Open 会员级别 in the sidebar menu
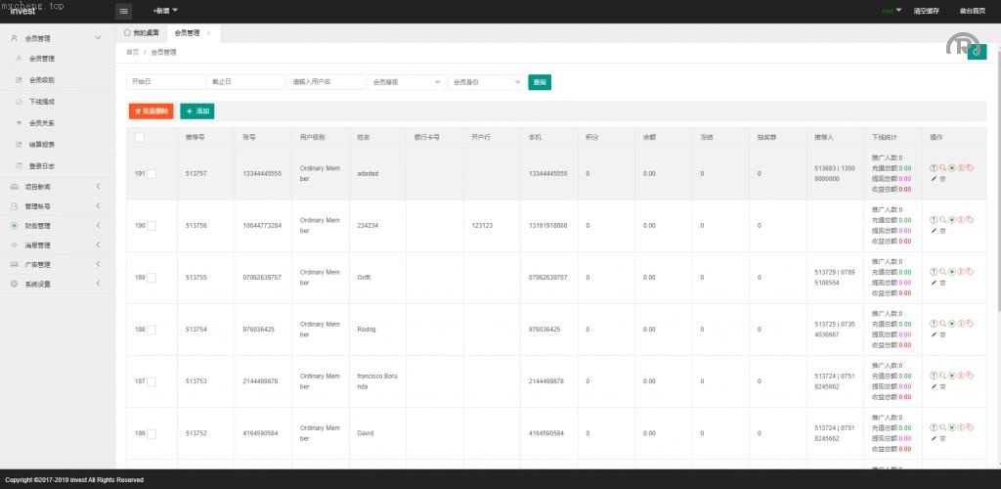 42,80
